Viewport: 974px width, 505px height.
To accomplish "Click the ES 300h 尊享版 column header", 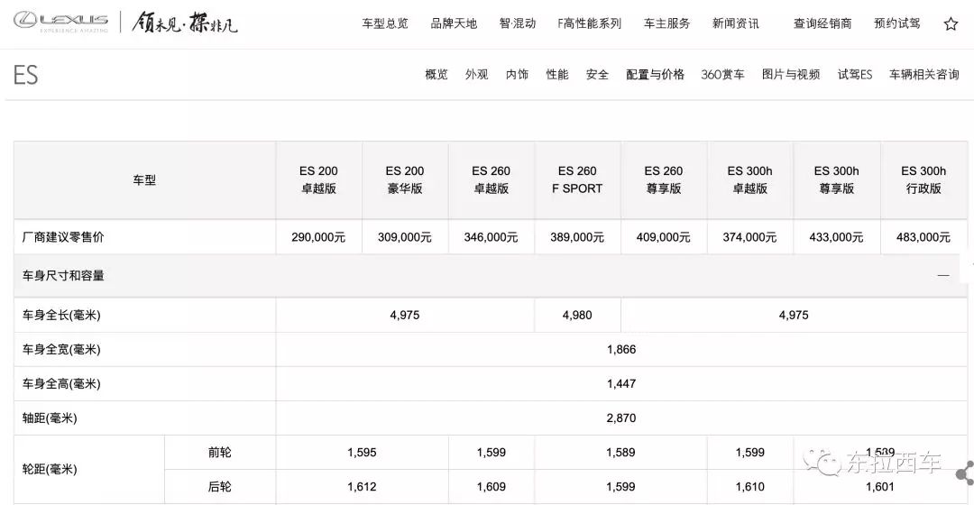I will 837,179.
